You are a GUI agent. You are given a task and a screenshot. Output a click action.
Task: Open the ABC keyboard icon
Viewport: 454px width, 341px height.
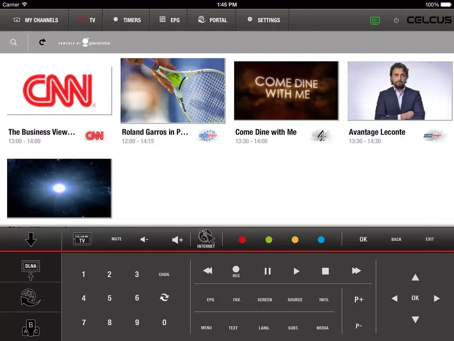pyautogui.click(x=31, y=328)
